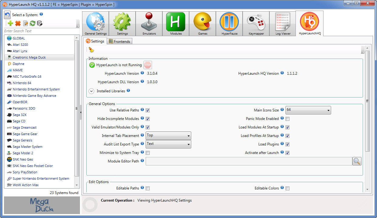Click info icon beside HyperLaunch HQ Version
The width and height of the screenshot is (377, 218).
pos(282,73)
